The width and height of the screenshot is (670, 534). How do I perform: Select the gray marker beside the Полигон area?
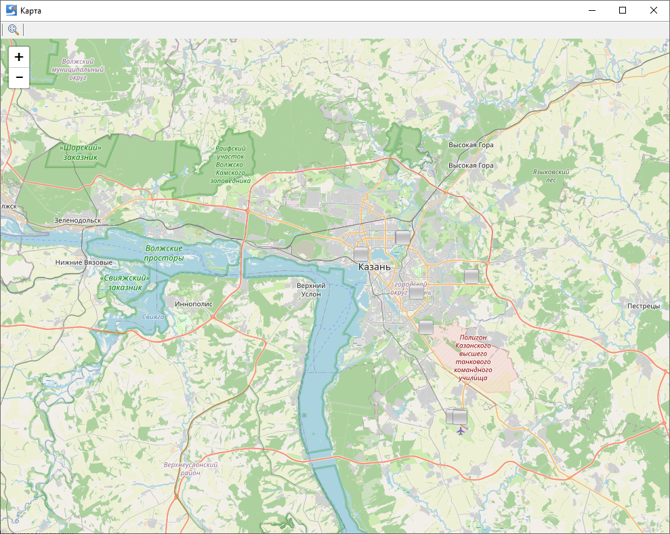[426, 327]
